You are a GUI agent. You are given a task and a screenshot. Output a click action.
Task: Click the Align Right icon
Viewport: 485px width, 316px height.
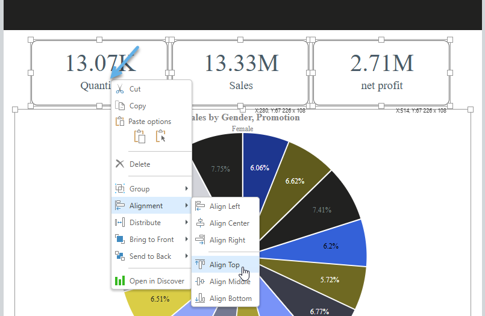200,240
